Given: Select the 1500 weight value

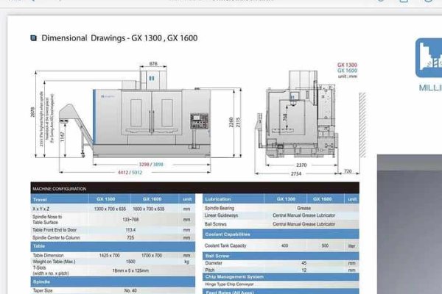Looking at the screenshot, I should click(130, 262).
